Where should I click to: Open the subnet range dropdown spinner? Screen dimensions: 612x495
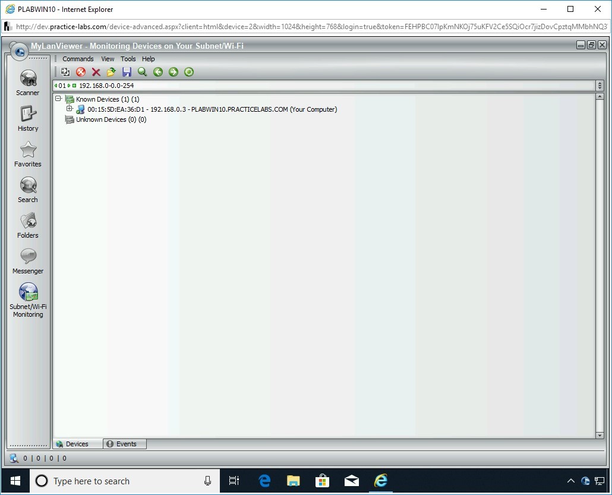600,86
